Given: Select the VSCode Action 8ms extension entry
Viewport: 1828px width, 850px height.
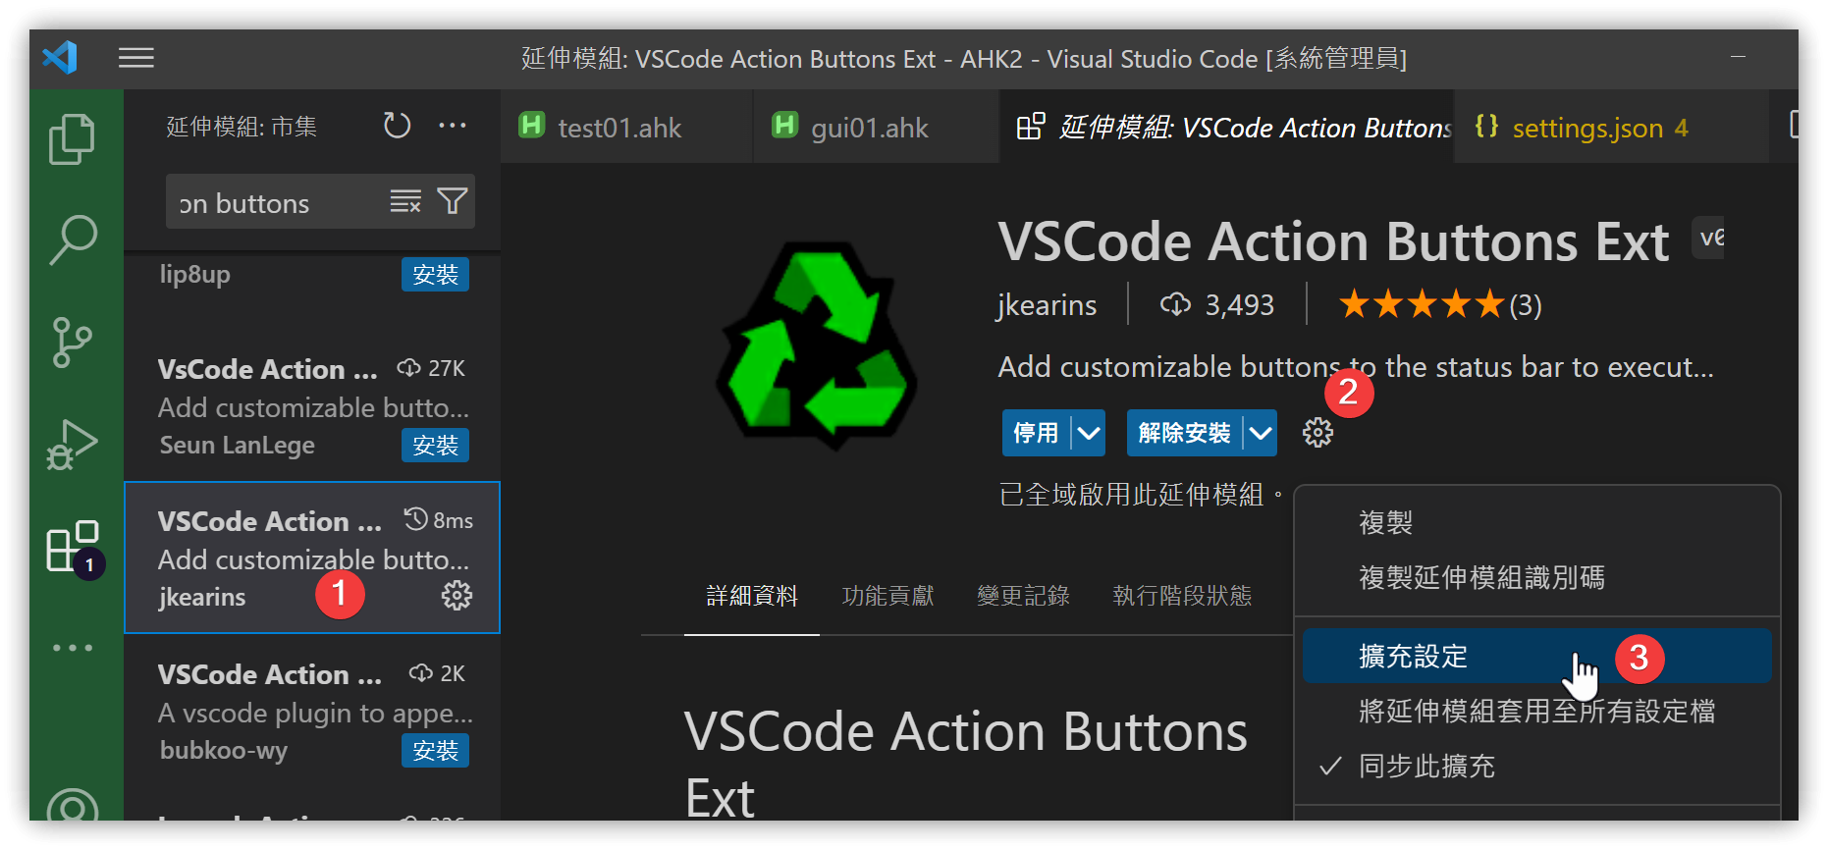Looking at the screenshot, I should pos(312,558).
